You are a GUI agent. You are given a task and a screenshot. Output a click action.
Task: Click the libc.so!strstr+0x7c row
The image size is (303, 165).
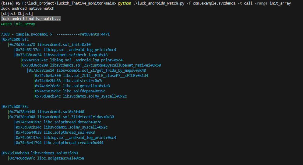point(69,81)
